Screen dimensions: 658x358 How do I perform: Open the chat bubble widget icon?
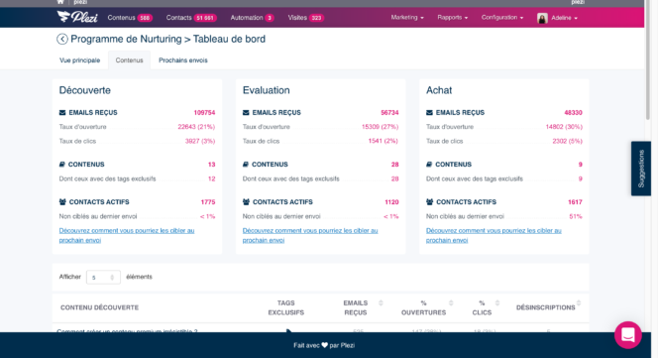pyautogui.click(x=628, y=335)
